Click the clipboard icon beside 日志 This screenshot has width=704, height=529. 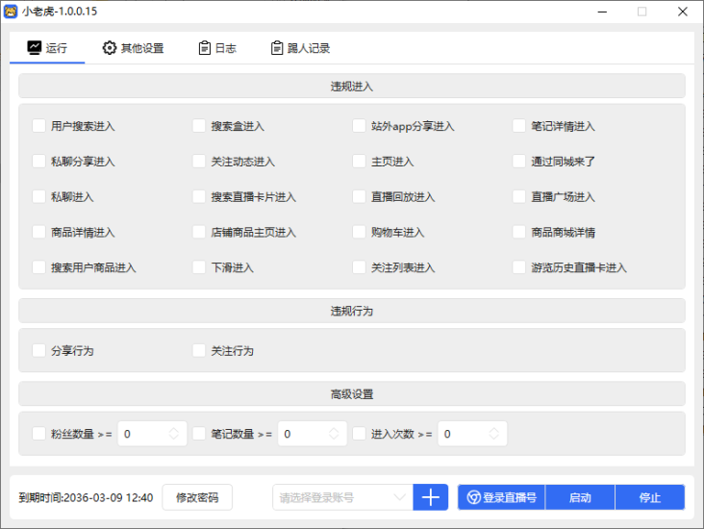tap(204, 47)
